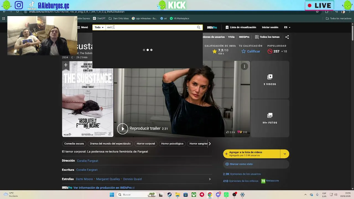Add poster to watchlist with plus ribbon

pos(66,65)
